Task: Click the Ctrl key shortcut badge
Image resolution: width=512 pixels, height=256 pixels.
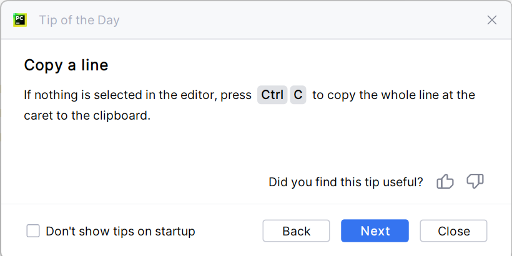Action: [x=272, y=95]
